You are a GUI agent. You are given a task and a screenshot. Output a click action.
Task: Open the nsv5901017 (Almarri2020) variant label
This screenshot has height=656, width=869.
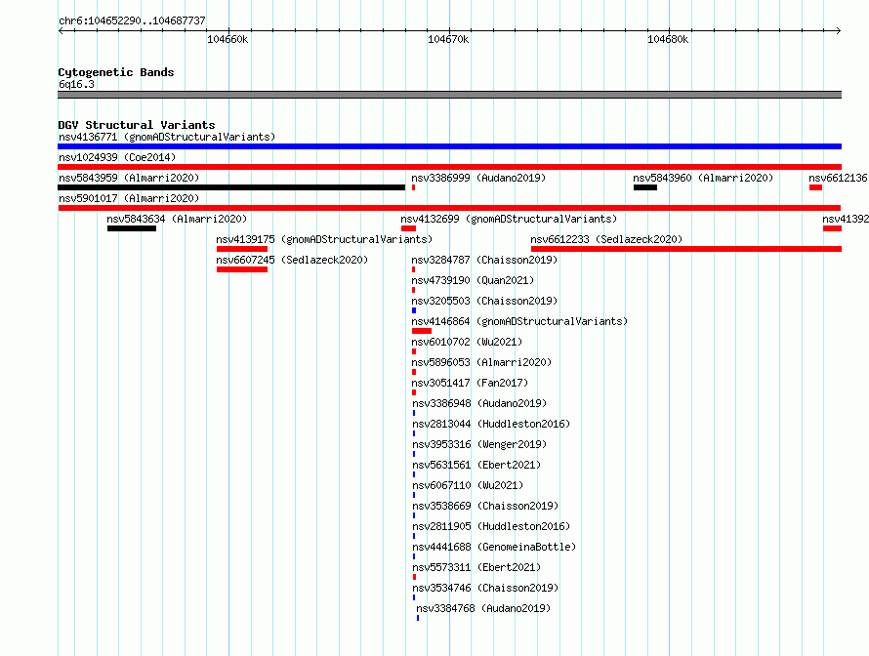pyautogui.click(x=129, y=198)
